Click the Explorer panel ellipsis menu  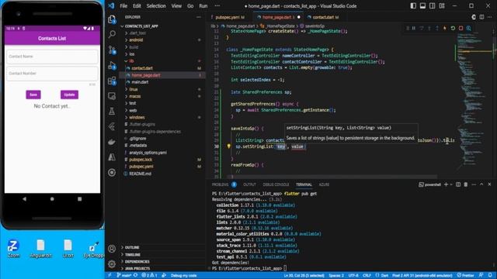point(199,17)
